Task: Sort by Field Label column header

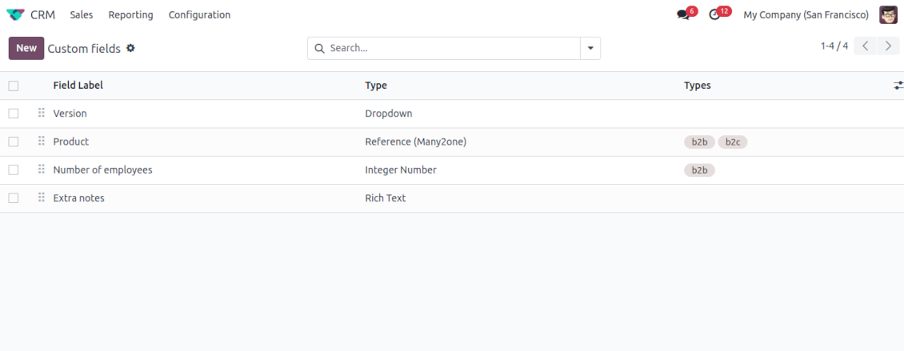Action: [78, 86]
